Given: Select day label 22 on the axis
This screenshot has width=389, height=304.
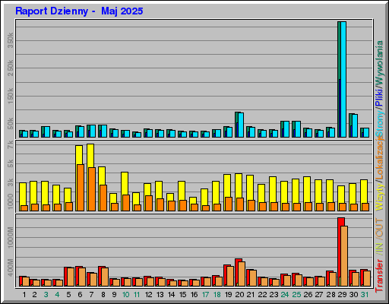Looking at the screenshot, I should 263,295.
